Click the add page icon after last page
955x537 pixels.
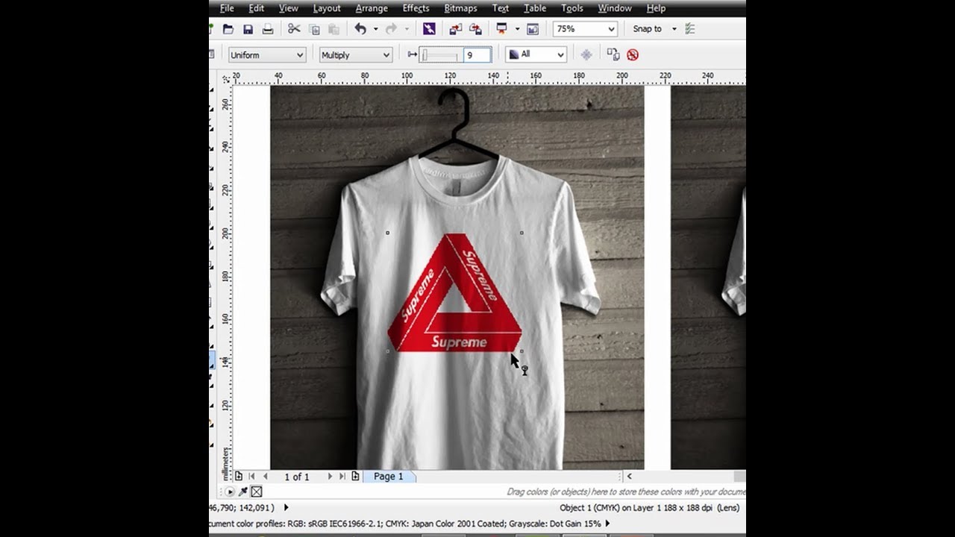tap(355, 476)
